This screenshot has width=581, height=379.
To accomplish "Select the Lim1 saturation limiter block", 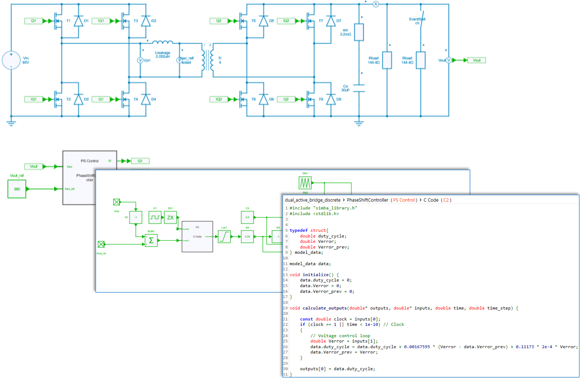I will coord(225,237).
